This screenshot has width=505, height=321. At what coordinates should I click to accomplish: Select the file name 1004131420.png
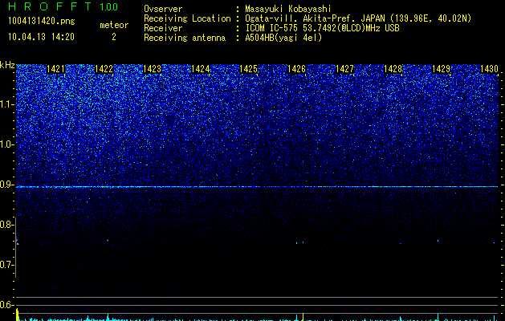click(x=41, y=22)
